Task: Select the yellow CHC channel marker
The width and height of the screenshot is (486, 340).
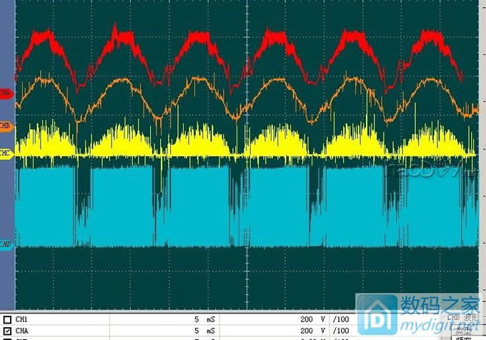Action: (x=6, y=154)
